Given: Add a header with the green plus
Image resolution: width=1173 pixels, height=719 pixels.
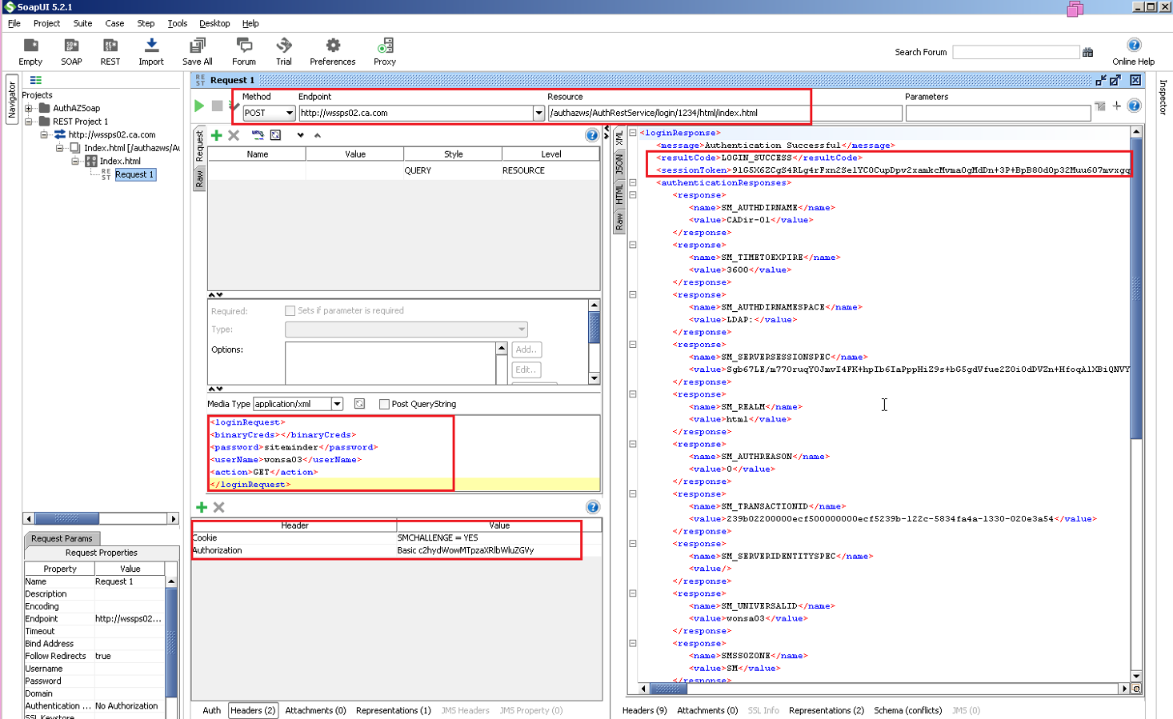Looking at the screenshot, I should 202,507.
